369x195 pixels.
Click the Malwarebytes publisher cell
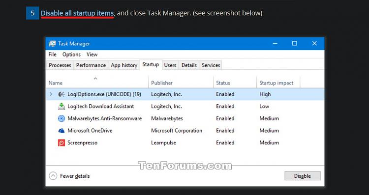coord(167,118)
